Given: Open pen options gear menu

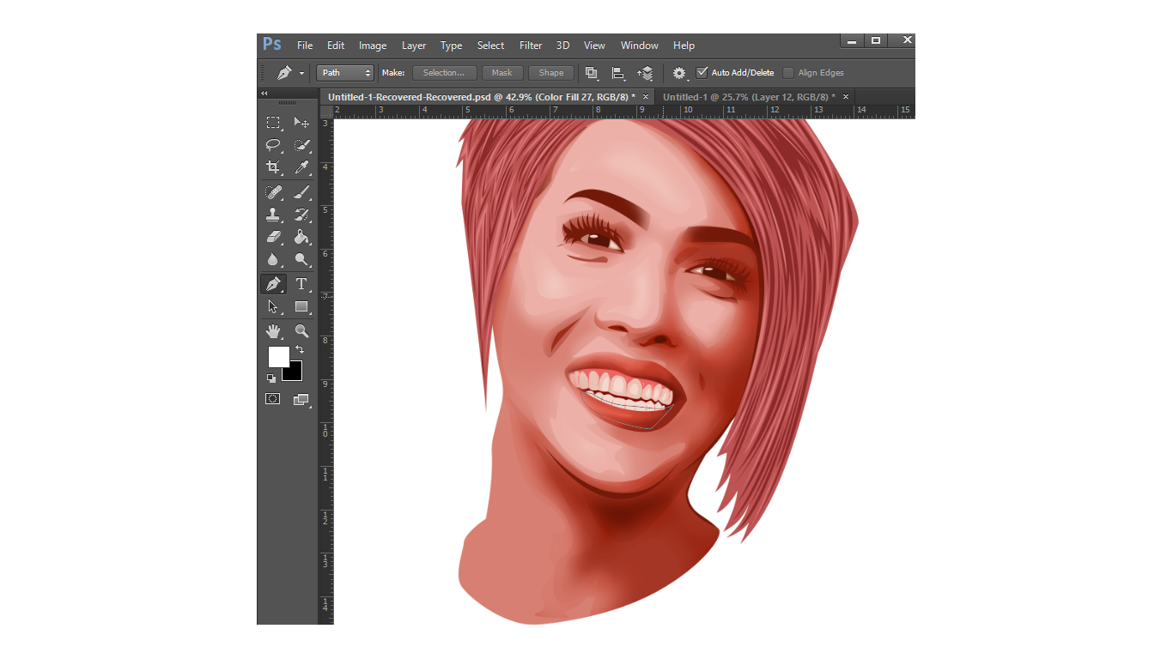Looking at the screenshot, I should tap(680, 73).
